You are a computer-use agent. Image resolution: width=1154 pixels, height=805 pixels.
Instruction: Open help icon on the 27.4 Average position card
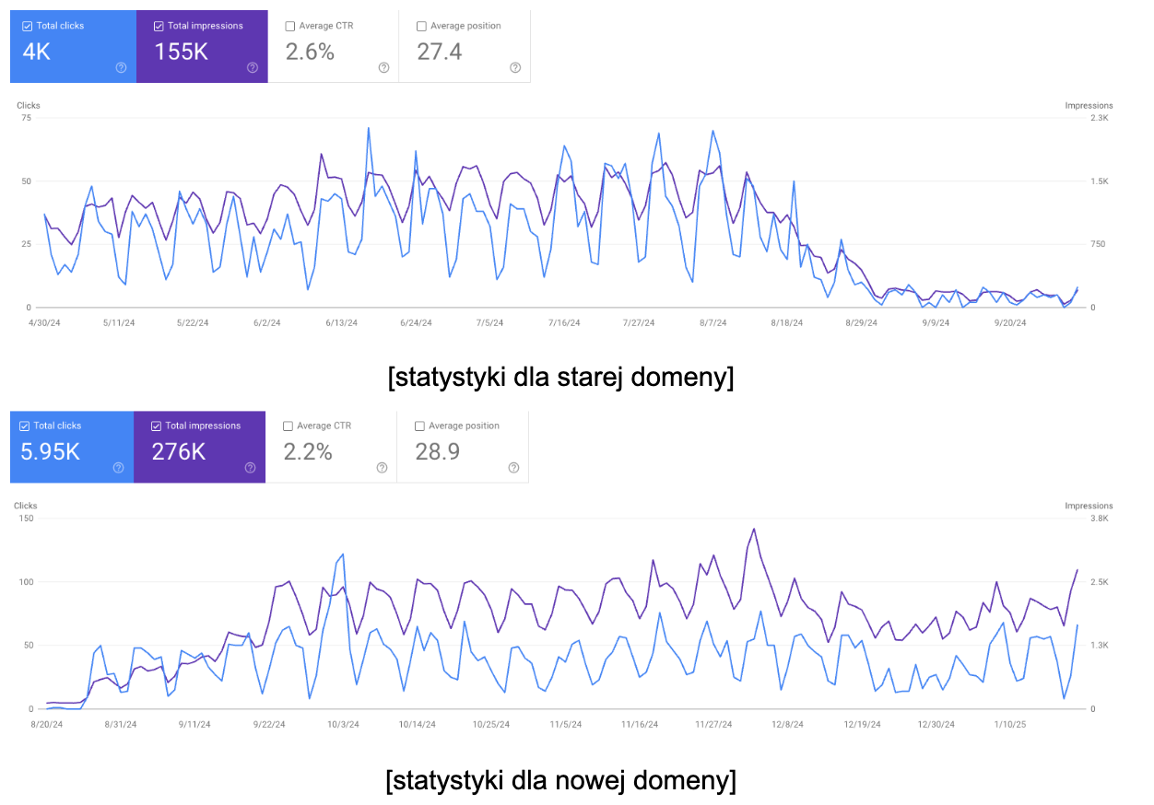coord(515,67)
